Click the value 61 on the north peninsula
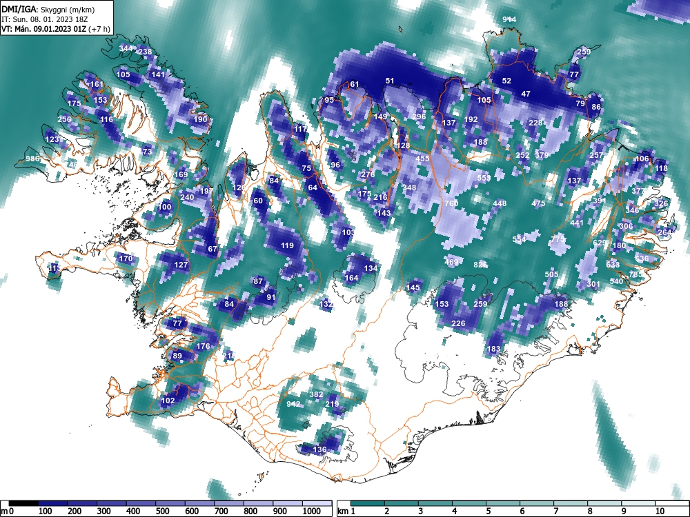The height and width of the screenshot is (517, 690). click(x=354, y=84)
